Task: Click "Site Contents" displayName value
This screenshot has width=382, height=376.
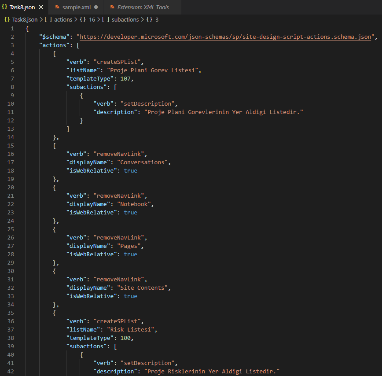Action: point(142,288)
